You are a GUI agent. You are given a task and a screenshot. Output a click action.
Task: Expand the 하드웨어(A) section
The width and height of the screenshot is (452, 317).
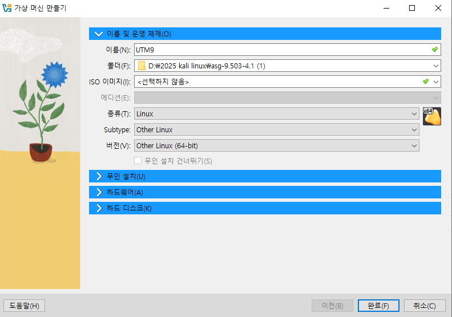(265, 192)
